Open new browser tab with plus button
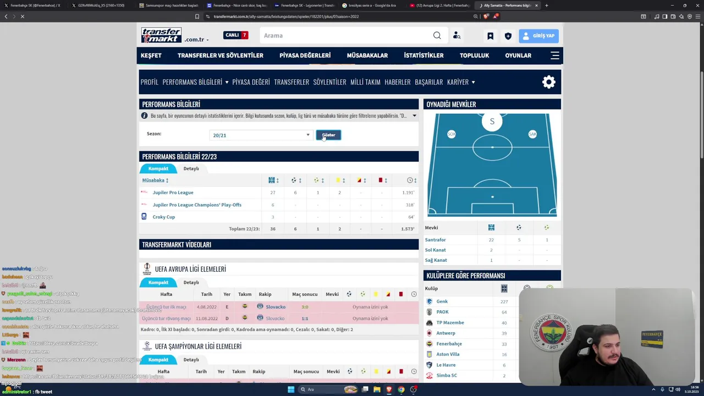The width and height of the screenshot is (704, 396). [x=546, y=5]
